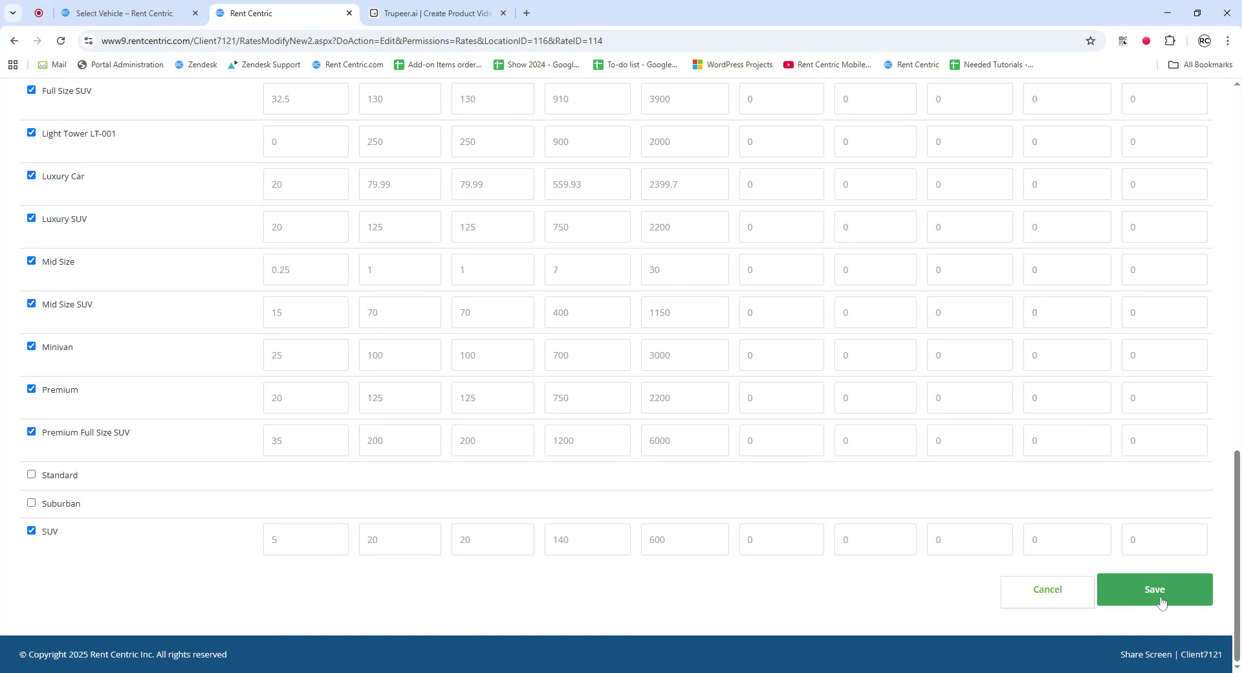Open the WordPress Projects bookmark
The image size is (1242, 673).
click(732, 65)
